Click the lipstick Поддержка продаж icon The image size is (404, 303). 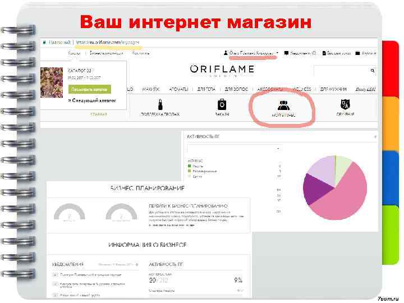tap(160, 104)
